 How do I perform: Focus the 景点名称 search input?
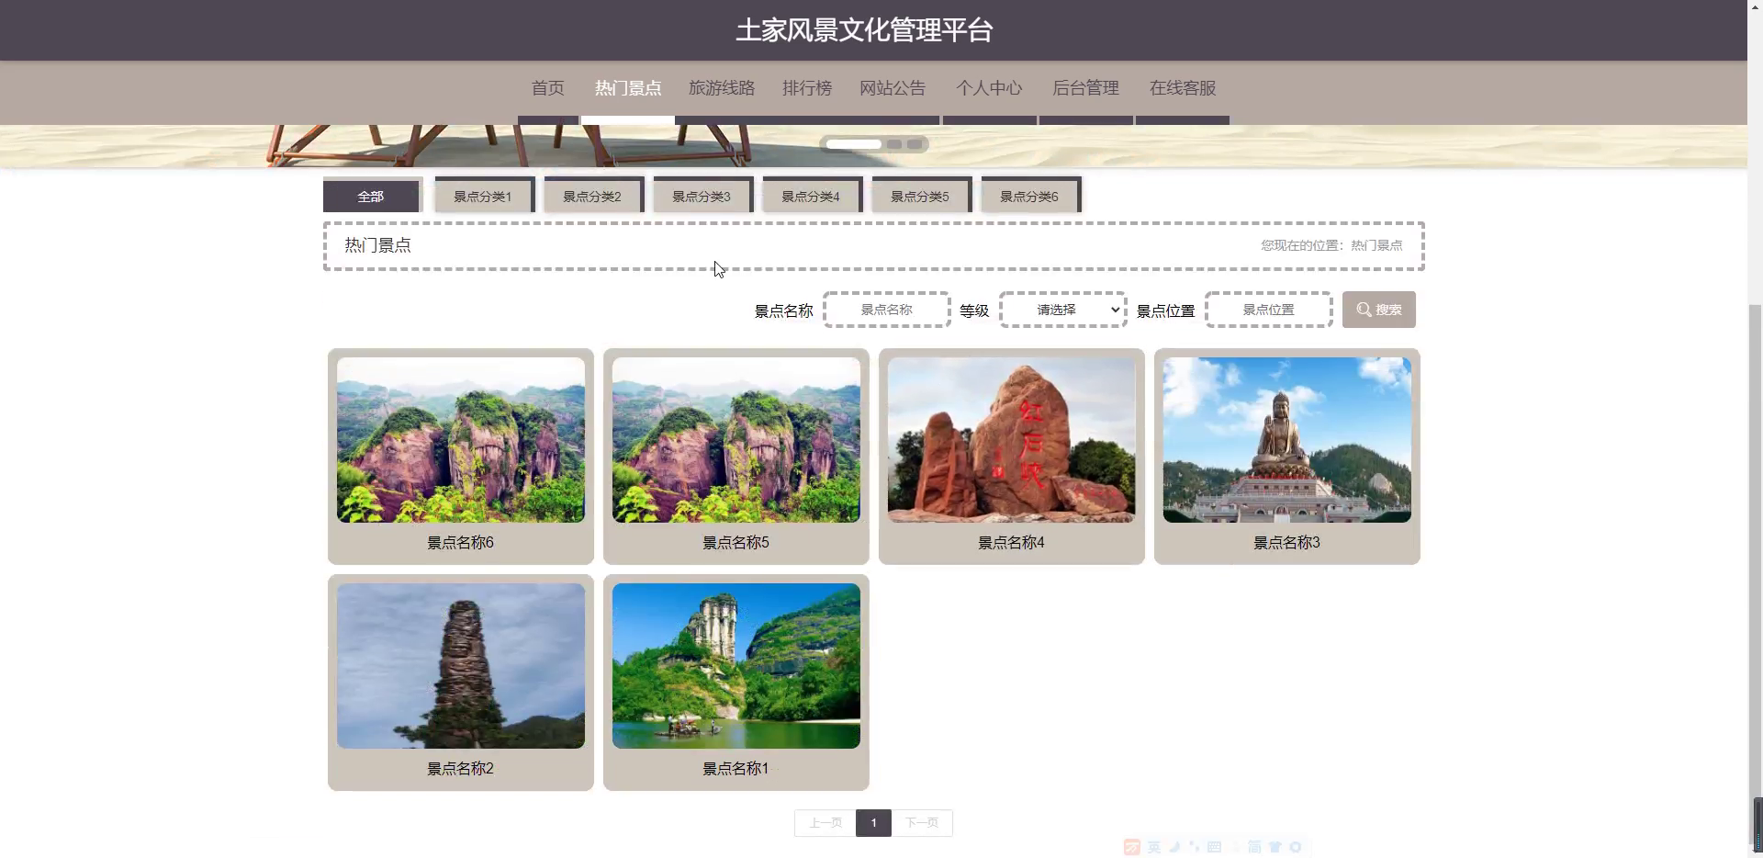click(x=887, y=310)
